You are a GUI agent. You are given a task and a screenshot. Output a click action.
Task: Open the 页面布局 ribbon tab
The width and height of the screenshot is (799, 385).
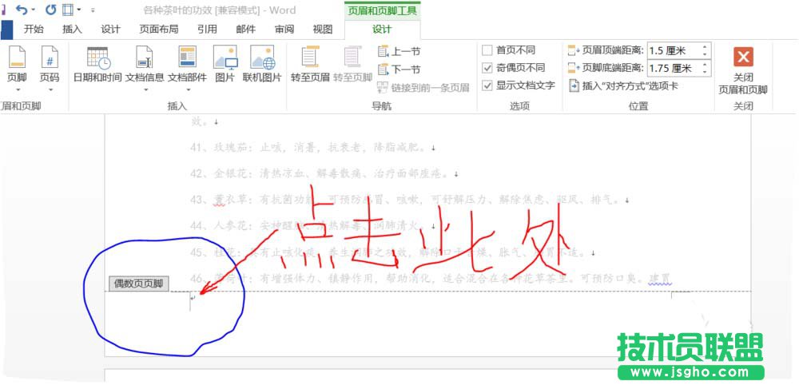coord(159,30)
